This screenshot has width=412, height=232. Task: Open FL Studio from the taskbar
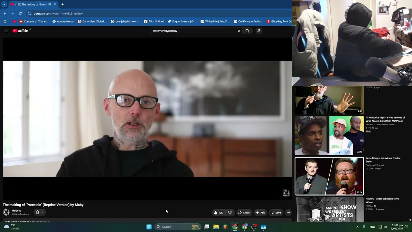(x=225, y=227)
